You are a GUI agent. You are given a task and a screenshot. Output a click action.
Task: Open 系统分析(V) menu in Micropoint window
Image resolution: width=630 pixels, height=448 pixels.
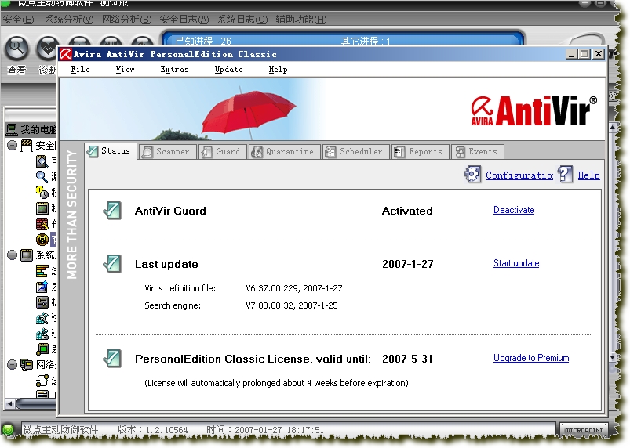coord(69,20)
